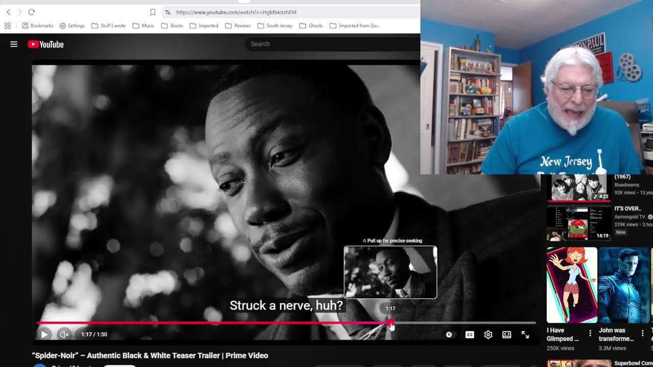Open Settings from the bookmarks bar
The height and width of the screenshot is (367, 653).
tap(72, 25)
